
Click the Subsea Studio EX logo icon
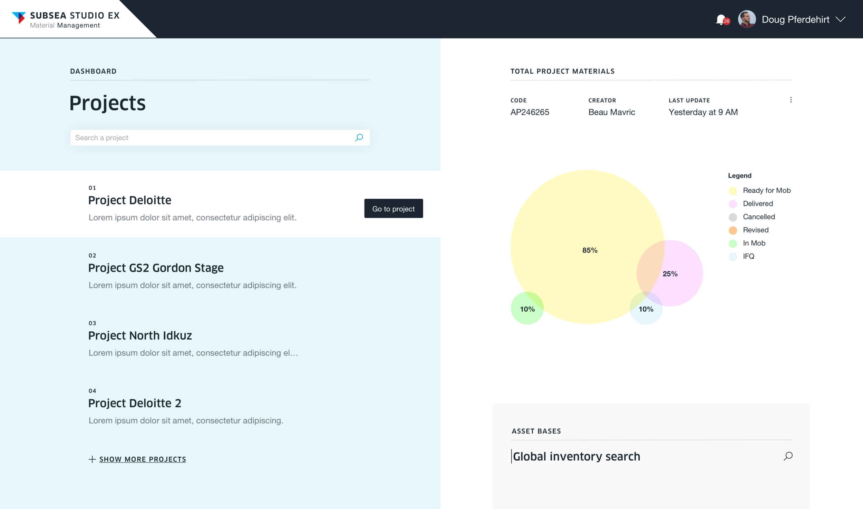click(19, 18)
